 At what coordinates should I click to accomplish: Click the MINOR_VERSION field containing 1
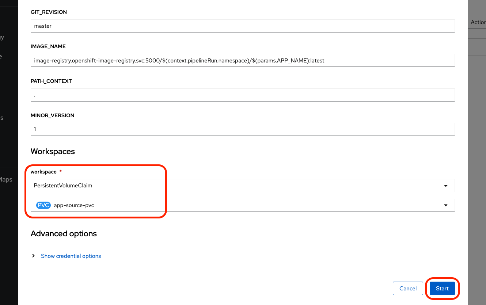(243, 129)
